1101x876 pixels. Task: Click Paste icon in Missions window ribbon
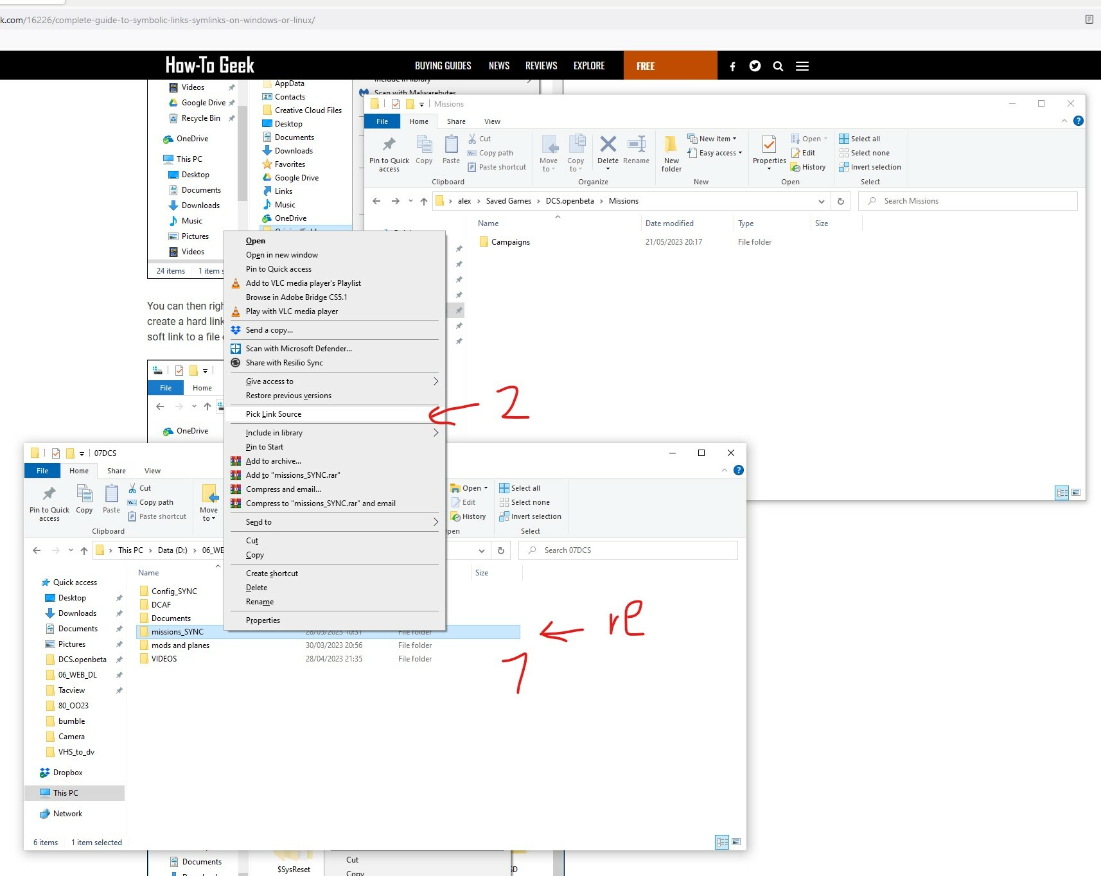(451, 150)
